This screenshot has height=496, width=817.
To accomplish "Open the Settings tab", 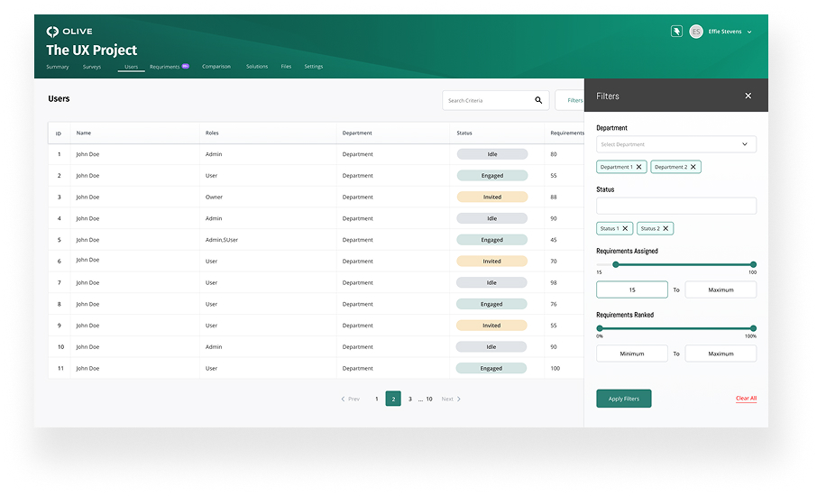I will (x=314, y=67).
